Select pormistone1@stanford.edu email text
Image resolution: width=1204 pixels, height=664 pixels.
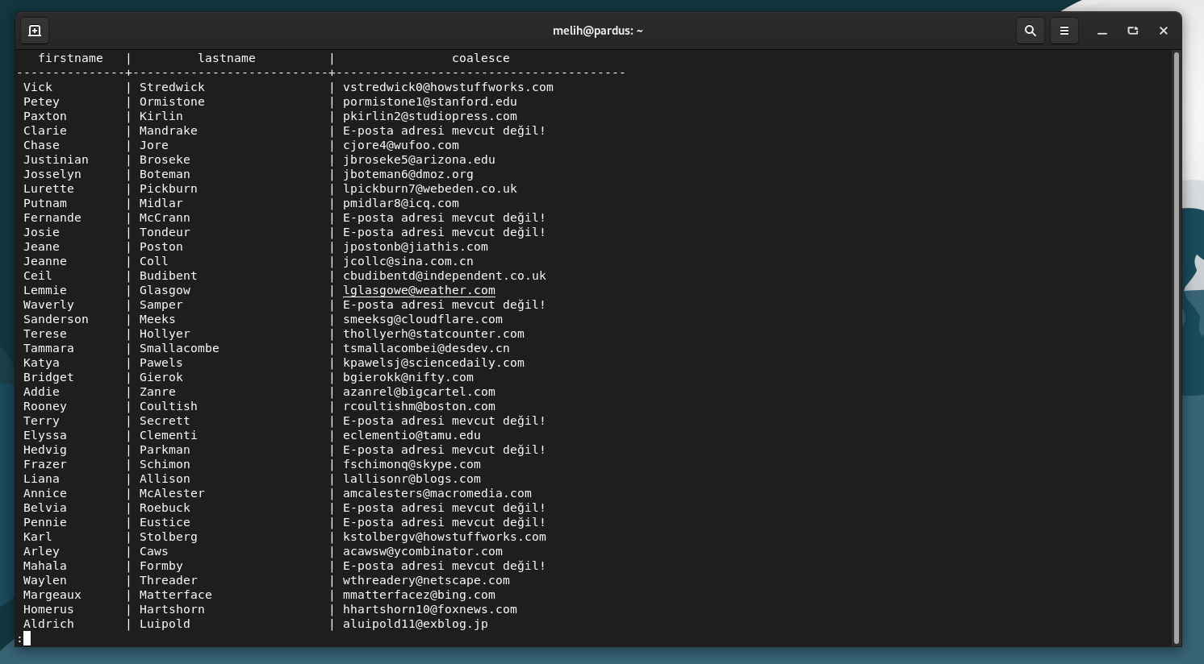[x=430, y=102]
